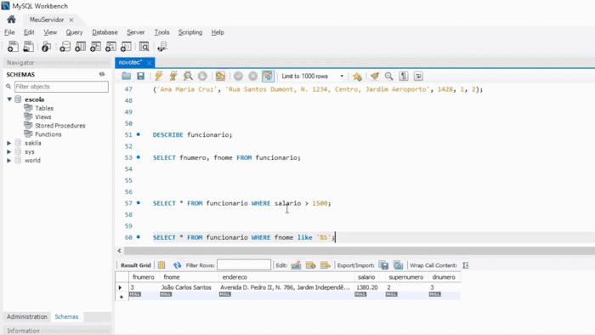Execute statement under cursor icon

click(x=173, y=76)
